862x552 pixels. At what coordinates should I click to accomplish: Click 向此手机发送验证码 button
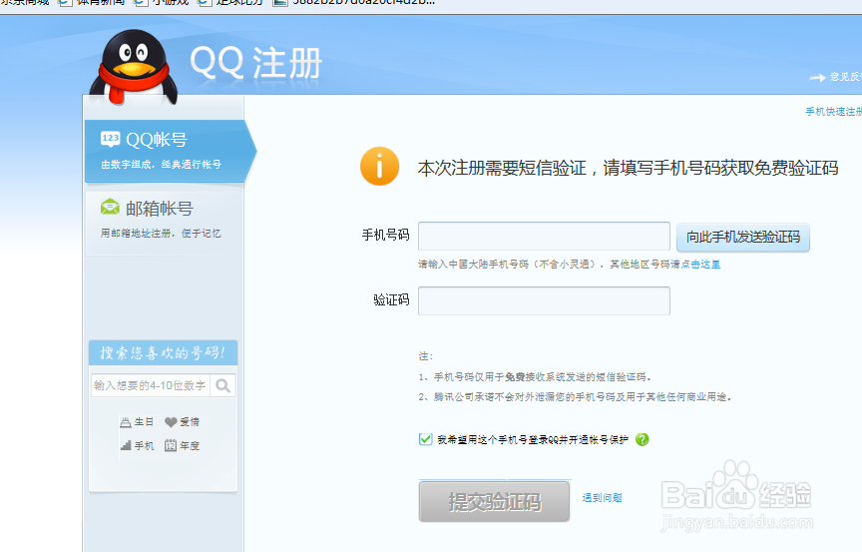(742, 237)
